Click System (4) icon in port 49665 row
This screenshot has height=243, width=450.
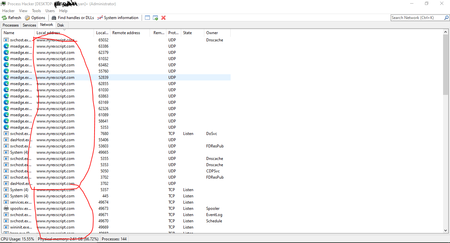[x=6, y=152]
